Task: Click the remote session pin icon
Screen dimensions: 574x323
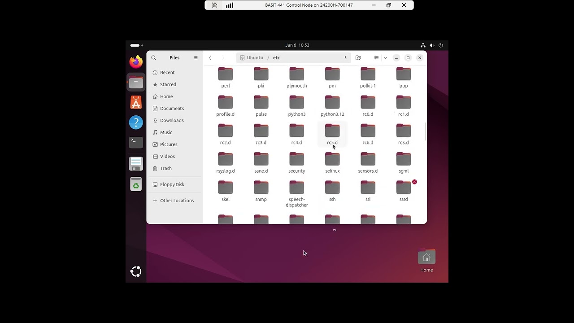Action: [214, 5]
